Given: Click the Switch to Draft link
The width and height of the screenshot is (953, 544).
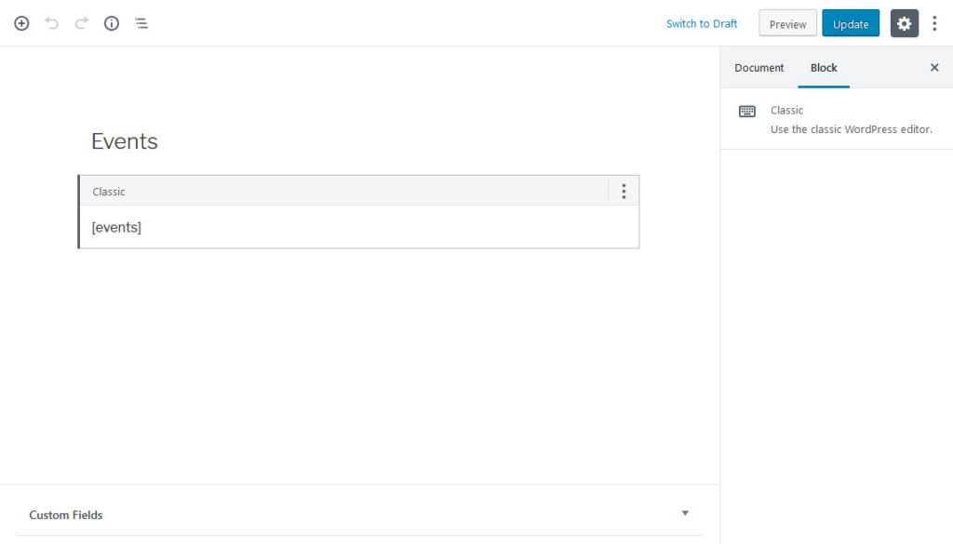Looking at the screenshot, I should tap(701, 23).
